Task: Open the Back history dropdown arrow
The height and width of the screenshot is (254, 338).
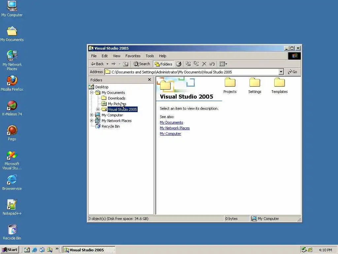Action: (x=107, y=64)
